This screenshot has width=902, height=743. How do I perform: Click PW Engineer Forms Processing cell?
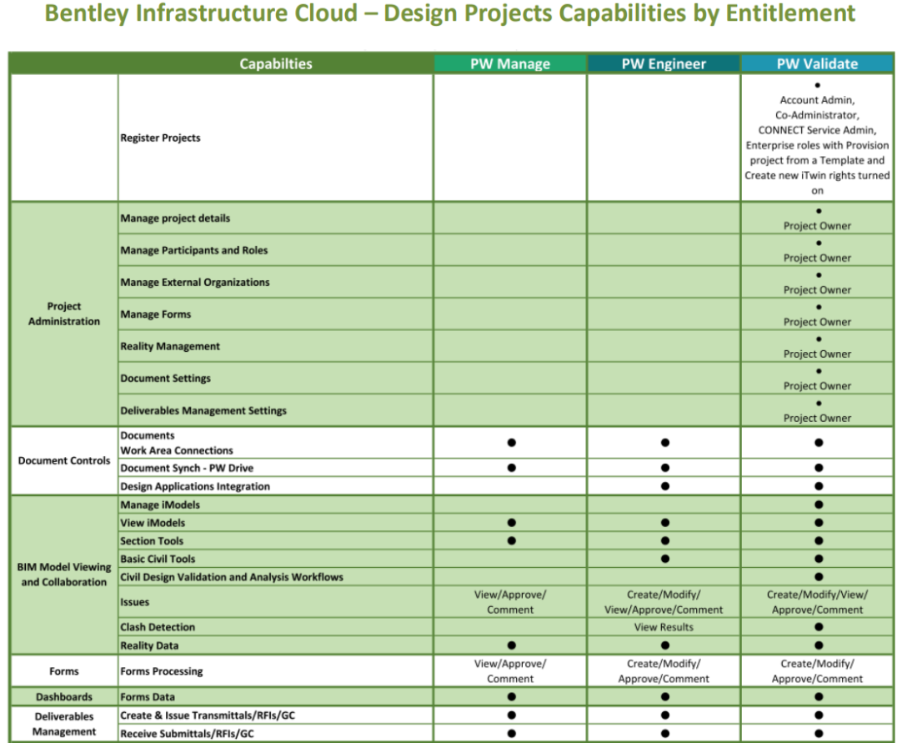point(664,671)
